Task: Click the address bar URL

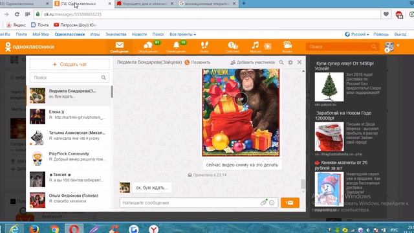Action: [72, 14]
